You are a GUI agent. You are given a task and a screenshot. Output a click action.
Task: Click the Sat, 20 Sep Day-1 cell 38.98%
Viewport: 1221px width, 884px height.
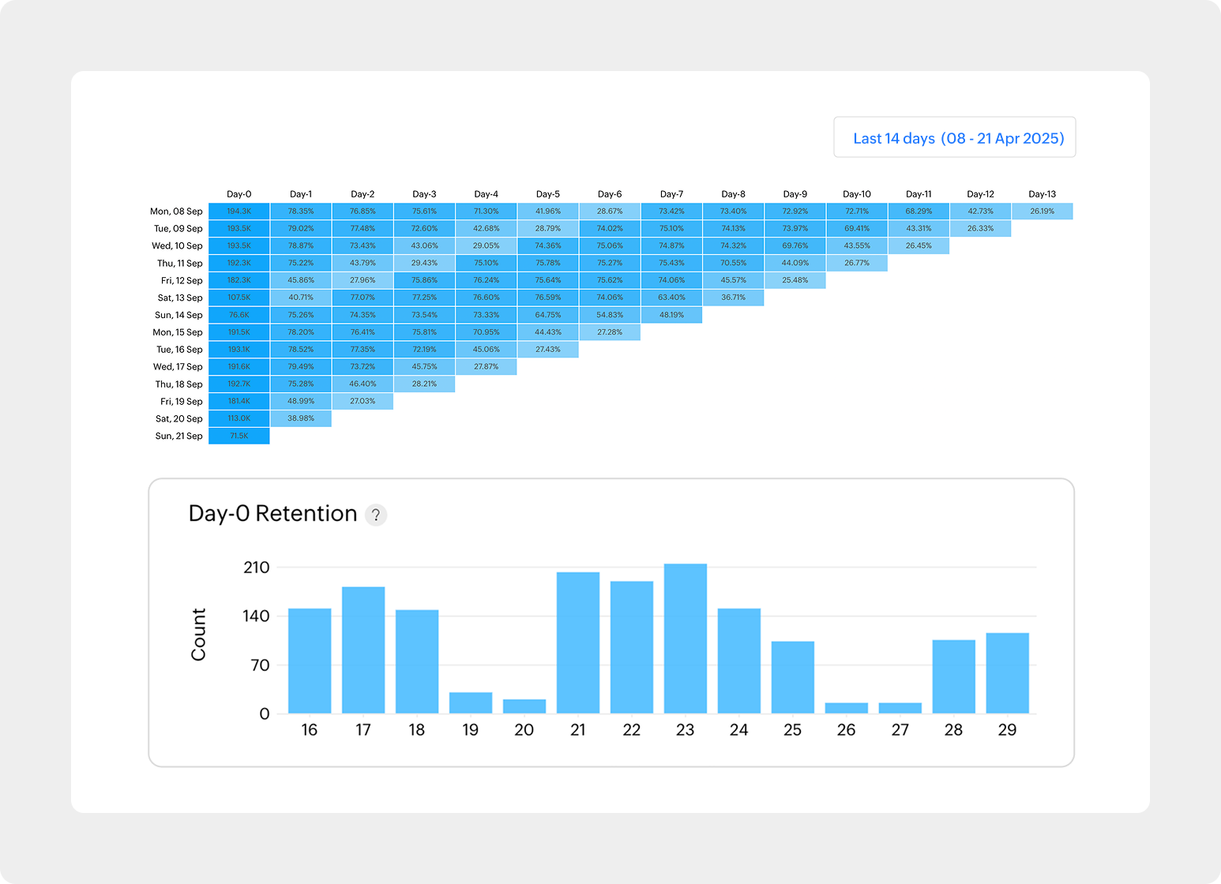(x=301, y=419)
